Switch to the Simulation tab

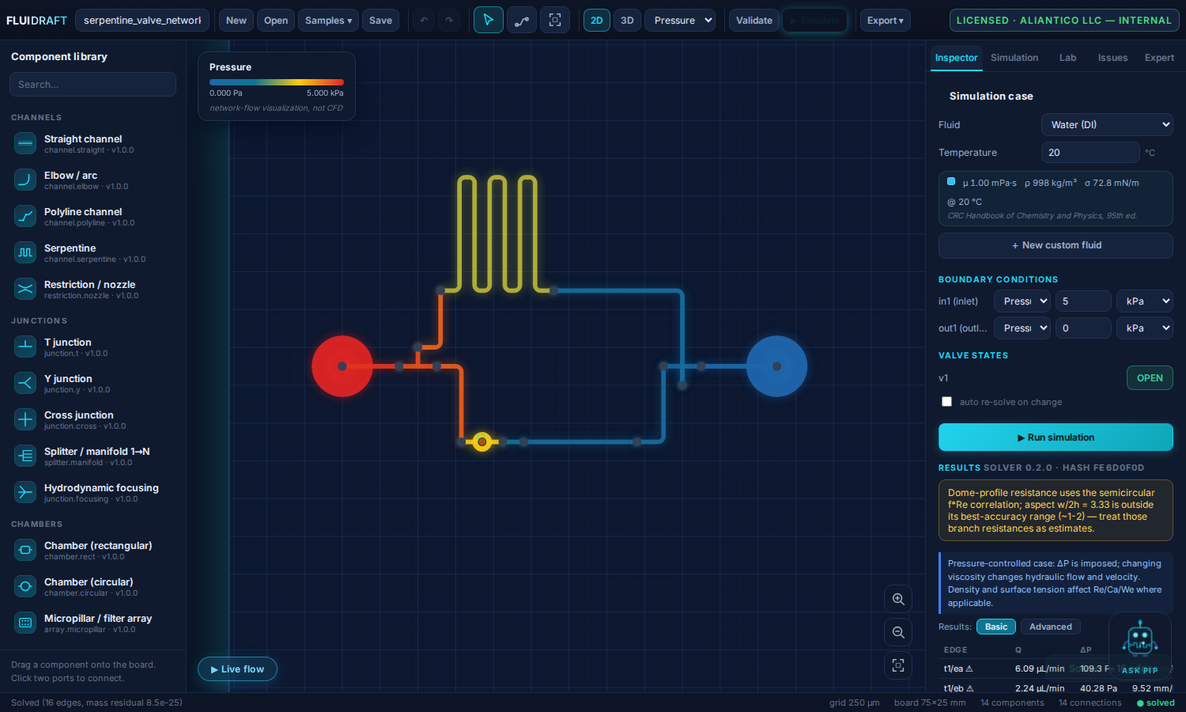[1014, 58]
